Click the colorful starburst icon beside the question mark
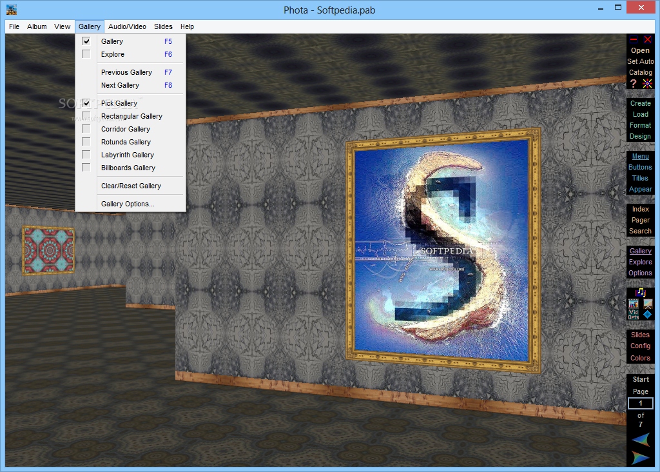 [x=647, y=83]
